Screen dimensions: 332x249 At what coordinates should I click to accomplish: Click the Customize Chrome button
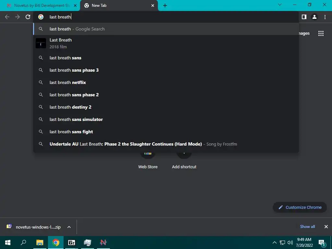coord(300,207)
